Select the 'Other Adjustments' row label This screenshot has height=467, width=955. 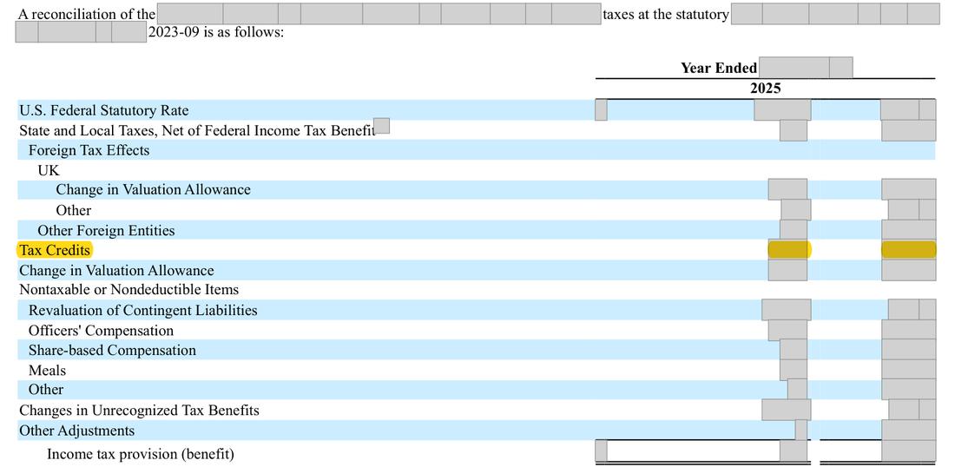point(76,431)
